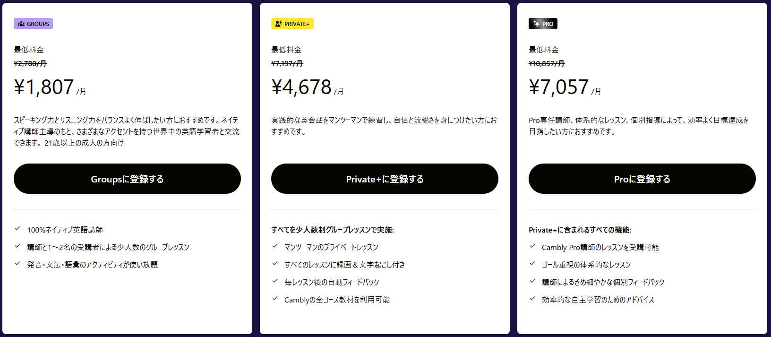The image size is (771, 337).
Task: Click checkmark beside Cambly Pro講師のレッスンを受講可能
Action: click(x=532, y=246)
